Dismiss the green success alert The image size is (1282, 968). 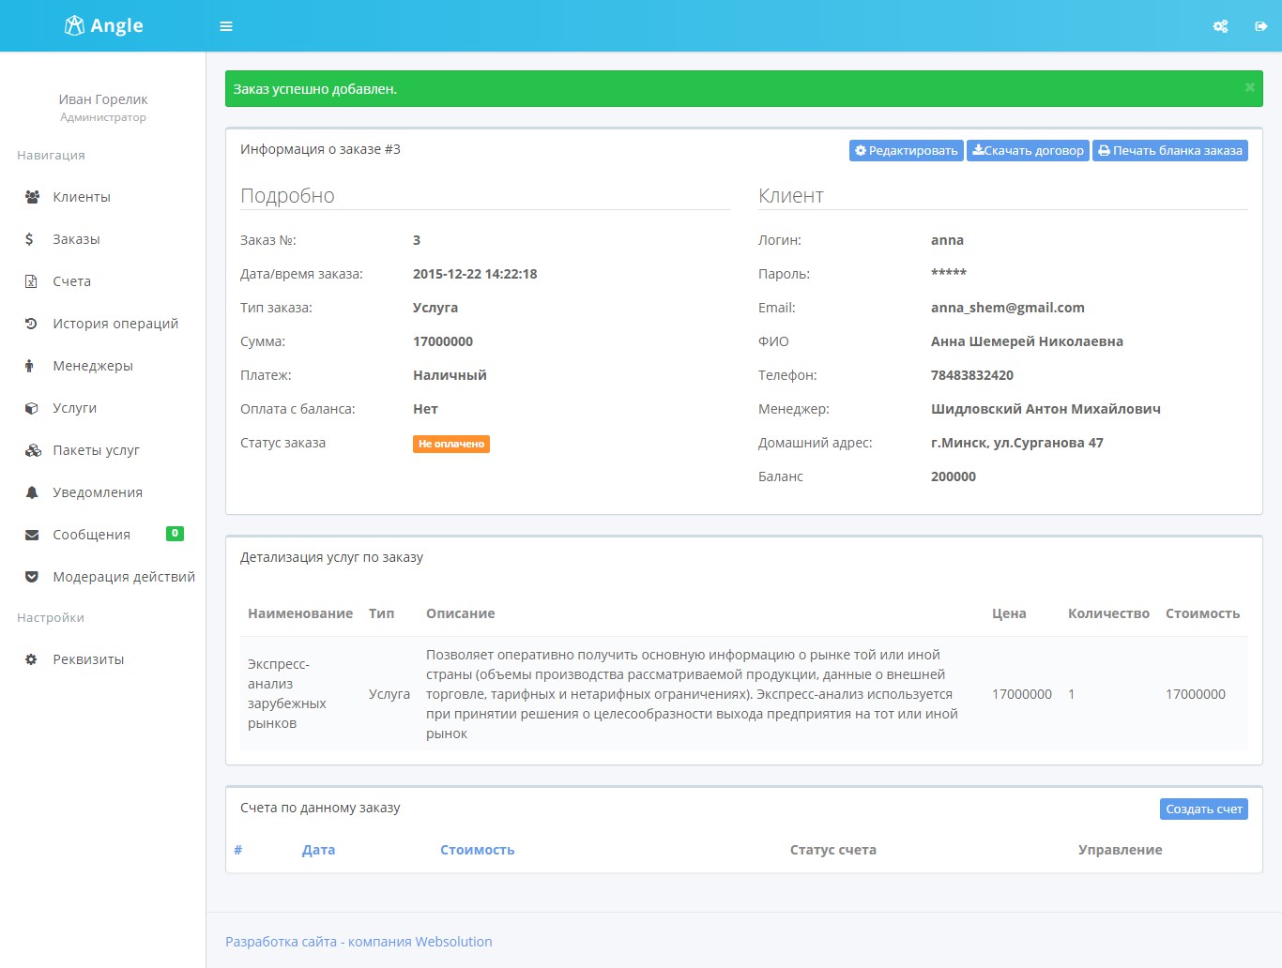[x=1250, y=87]
